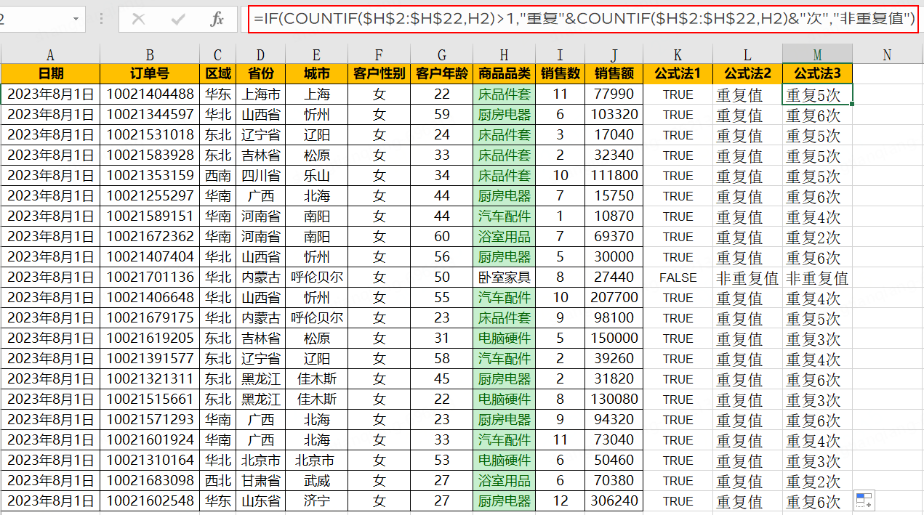Select order number 10021619205 cell
Image resolution: width=924 pixels, height=515 pixels.
pos(150,338)
